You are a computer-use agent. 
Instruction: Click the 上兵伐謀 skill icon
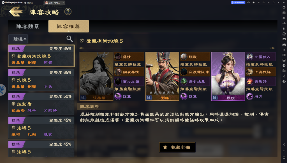pos(250,72)
